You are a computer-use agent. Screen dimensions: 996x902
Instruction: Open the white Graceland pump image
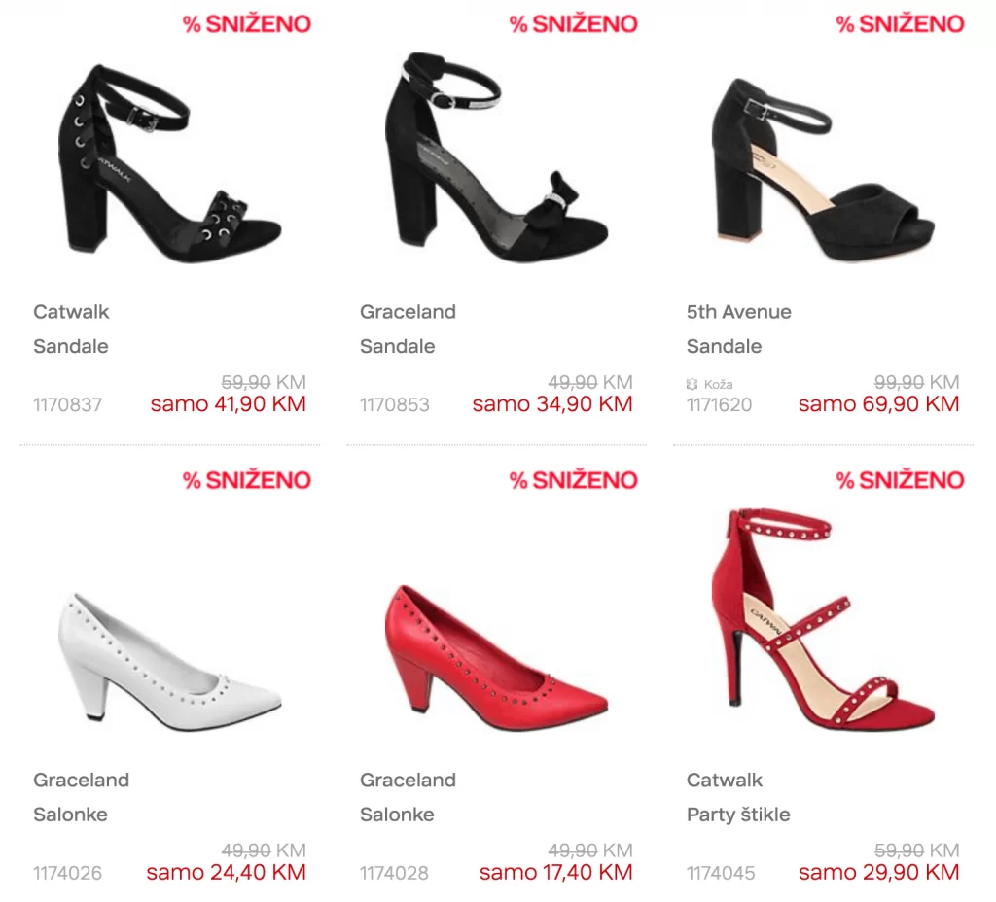click(169, 662)
